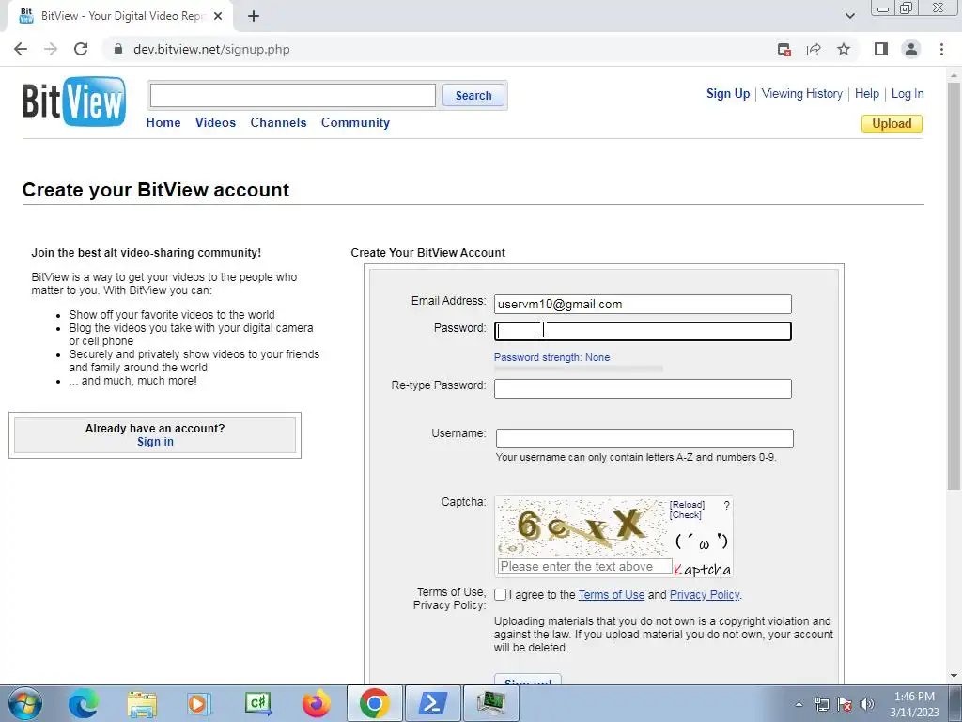Click the captcha Check link
Screen dimensions: 962x722
coord(685,515)
